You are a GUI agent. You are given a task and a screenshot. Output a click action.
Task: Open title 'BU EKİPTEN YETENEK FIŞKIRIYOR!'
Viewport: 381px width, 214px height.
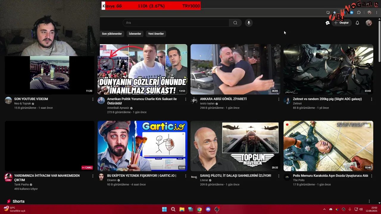pyautogui.click(x=142, y=176)
